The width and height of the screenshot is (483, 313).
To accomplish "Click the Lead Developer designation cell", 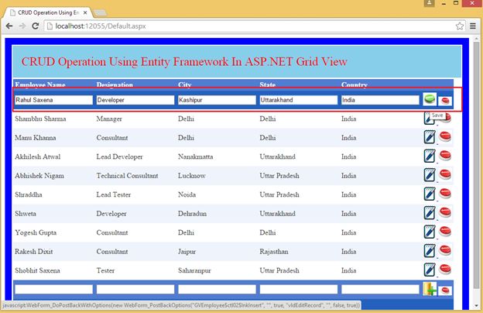I will [119, 156].
